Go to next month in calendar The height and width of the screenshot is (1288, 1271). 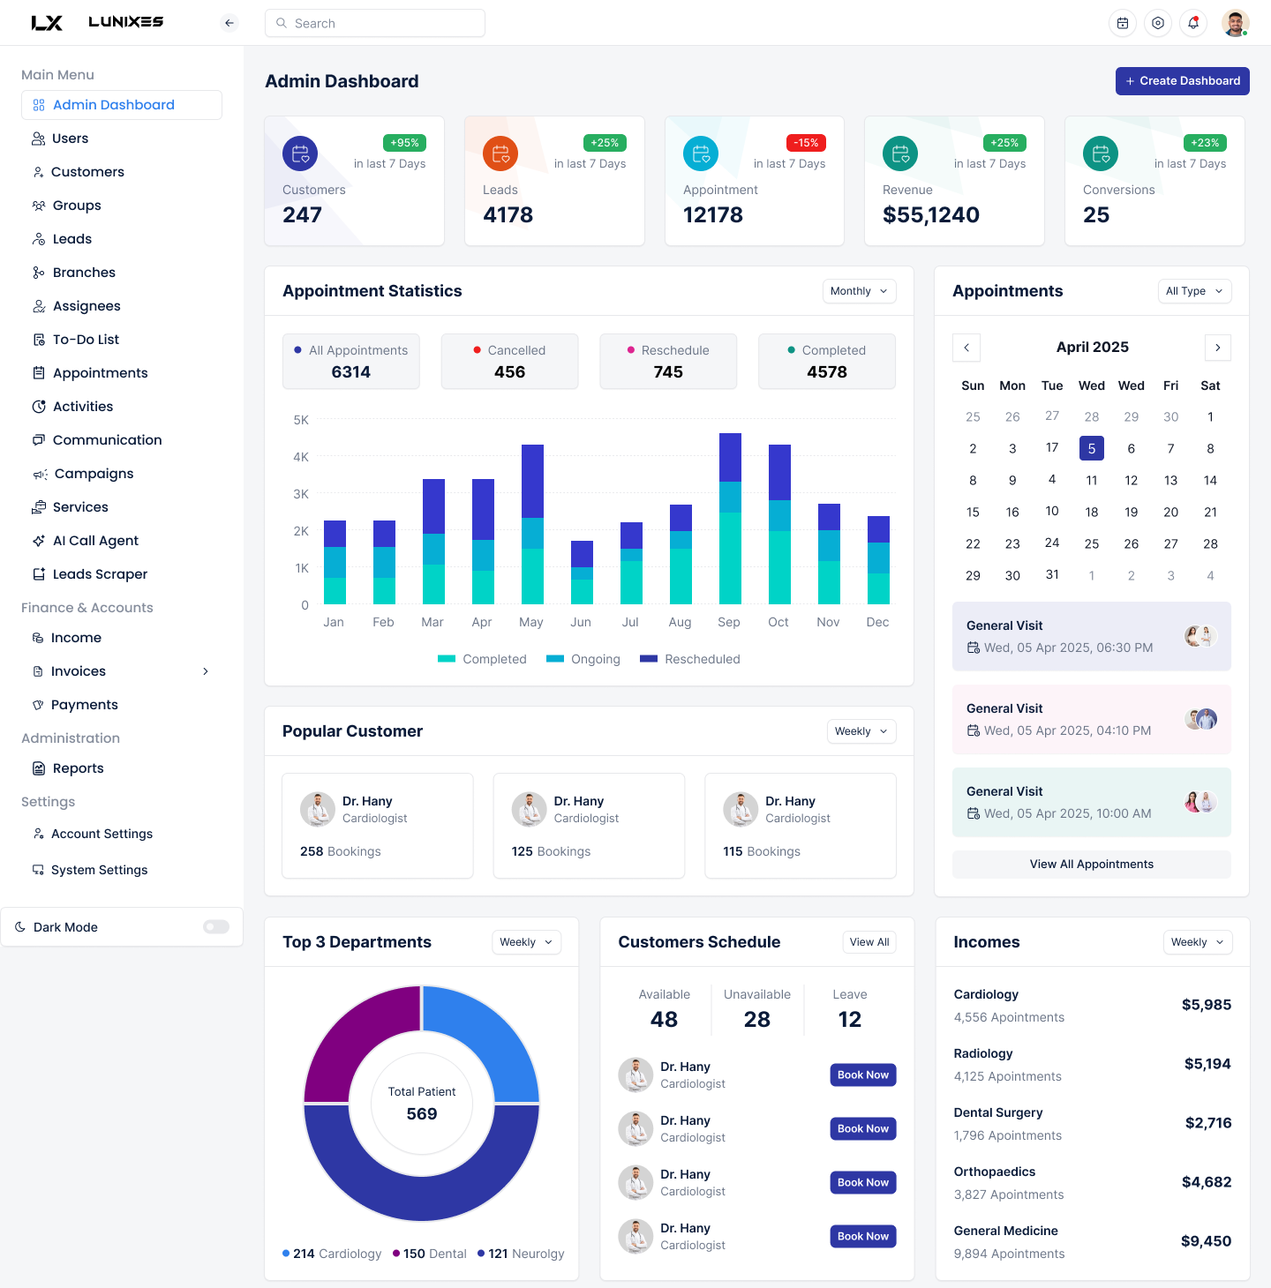(x=1217, y=348)
